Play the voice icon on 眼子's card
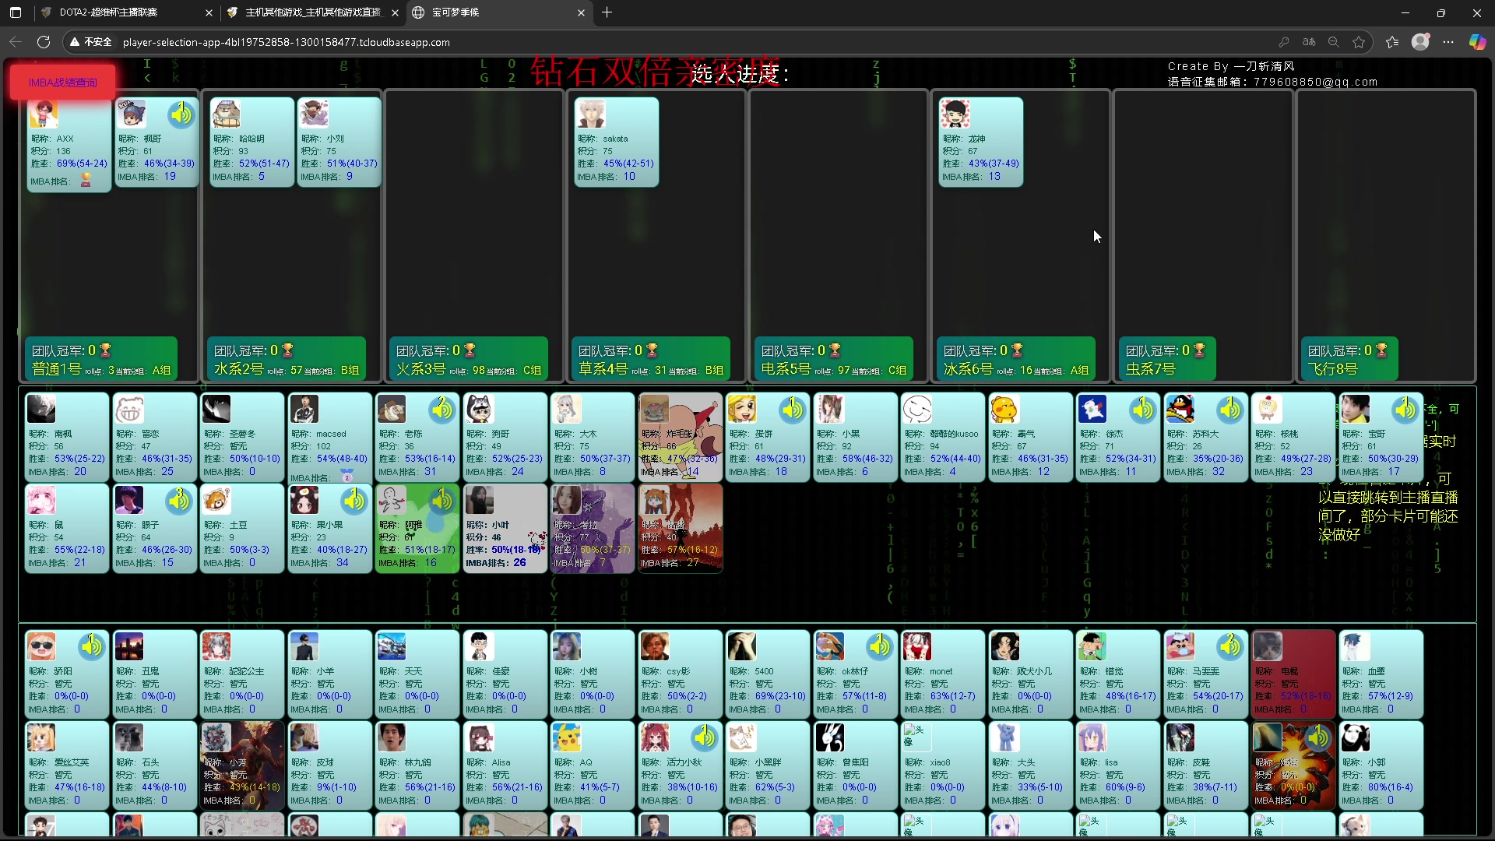 pos(179,500)
